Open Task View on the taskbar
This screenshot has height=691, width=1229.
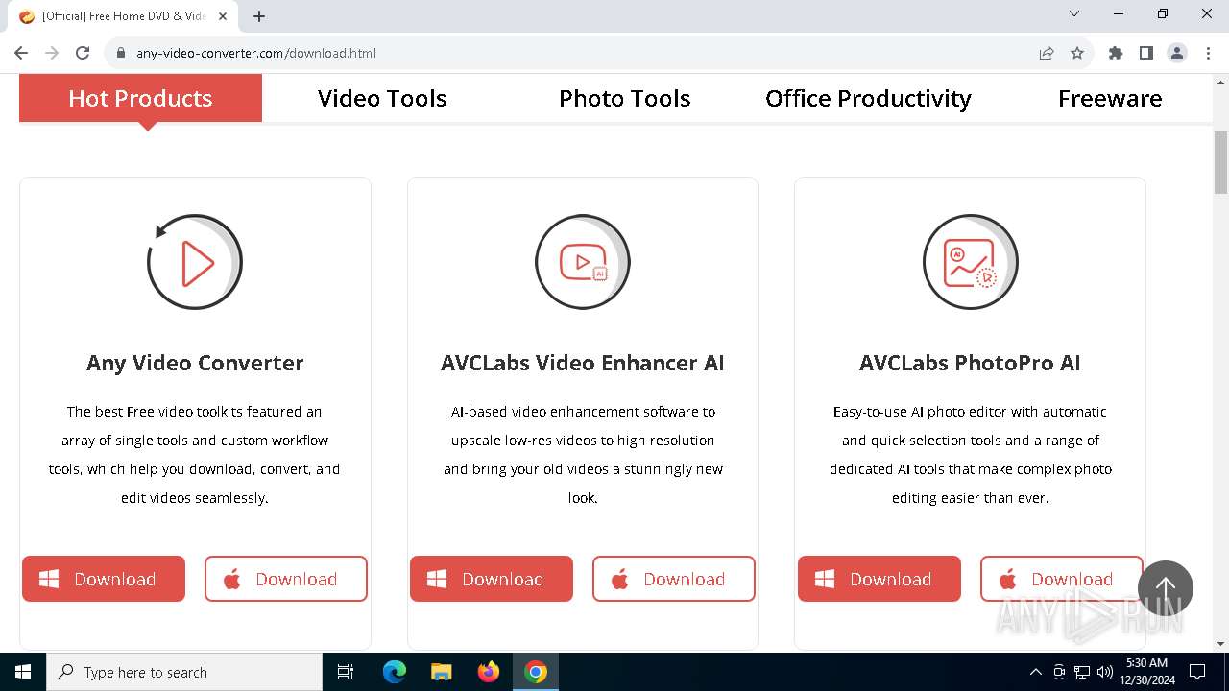point(346,672)
